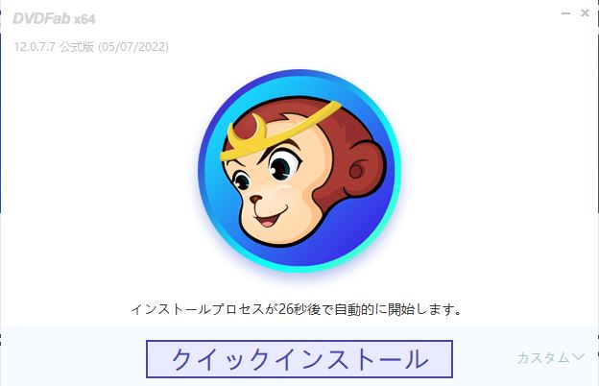Image resolution: width=599 pixels, height=386 pixels.
Task: Click the mascot's small brown nose
Action: tap(255, 199)
